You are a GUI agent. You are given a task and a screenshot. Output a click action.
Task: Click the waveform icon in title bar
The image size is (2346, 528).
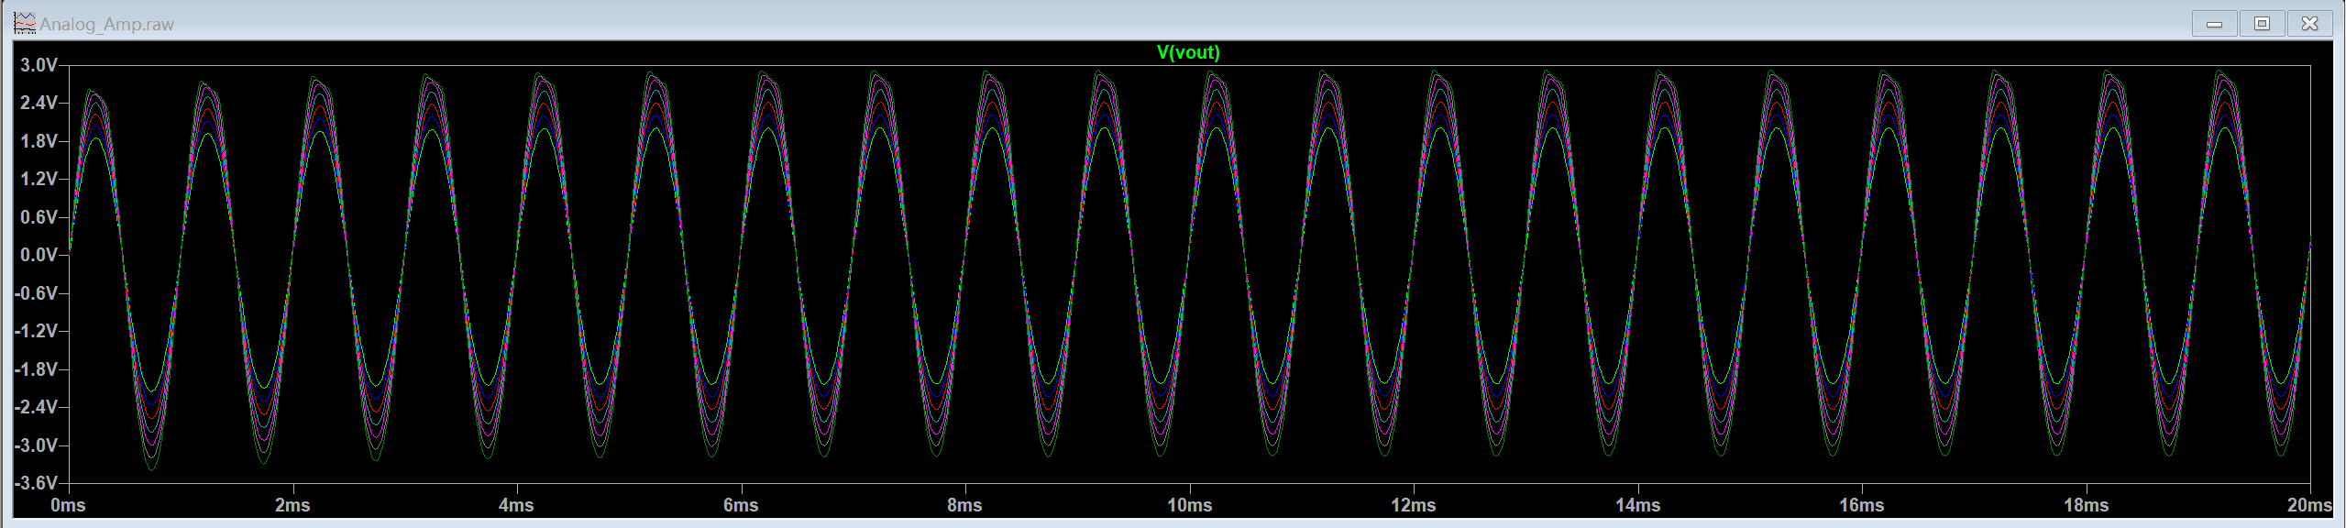click(25, 24)
